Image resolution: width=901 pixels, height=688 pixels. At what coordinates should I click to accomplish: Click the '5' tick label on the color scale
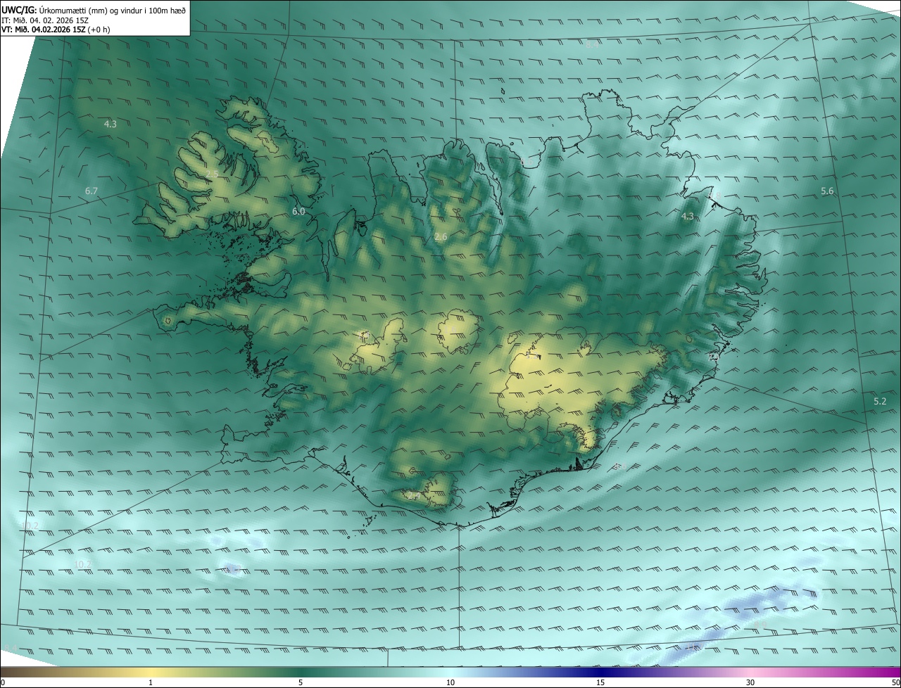[x=301, y=682]
